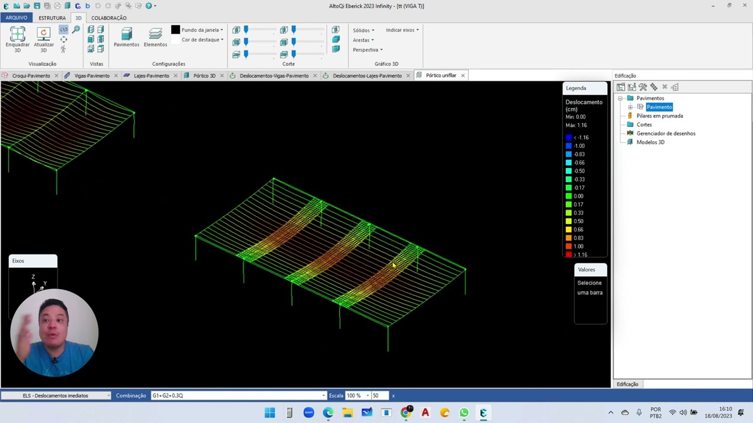Select the magnifier zoom tool
753x423 pixels.
pyautogui.click(x=75, y=30)
